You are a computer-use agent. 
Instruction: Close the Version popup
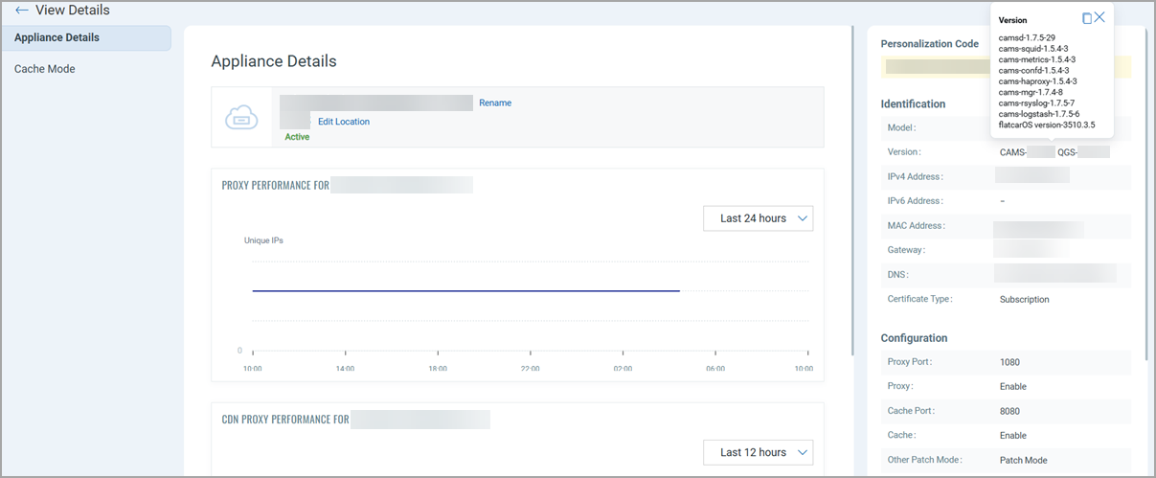coord(1099,17)
